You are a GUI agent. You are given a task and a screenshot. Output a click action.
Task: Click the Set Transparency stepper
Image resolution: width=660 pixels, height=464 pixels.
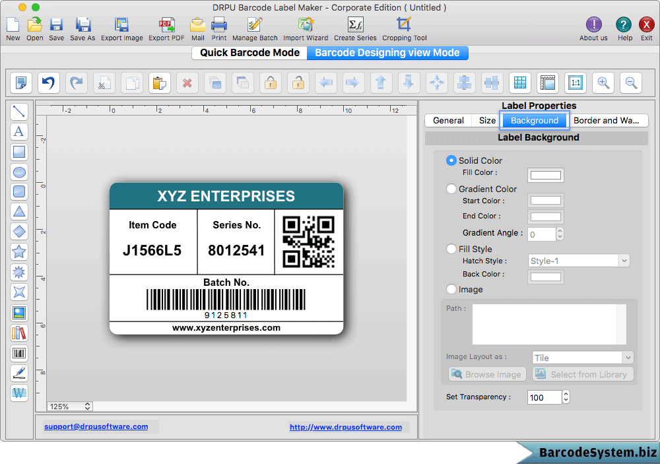566,397
